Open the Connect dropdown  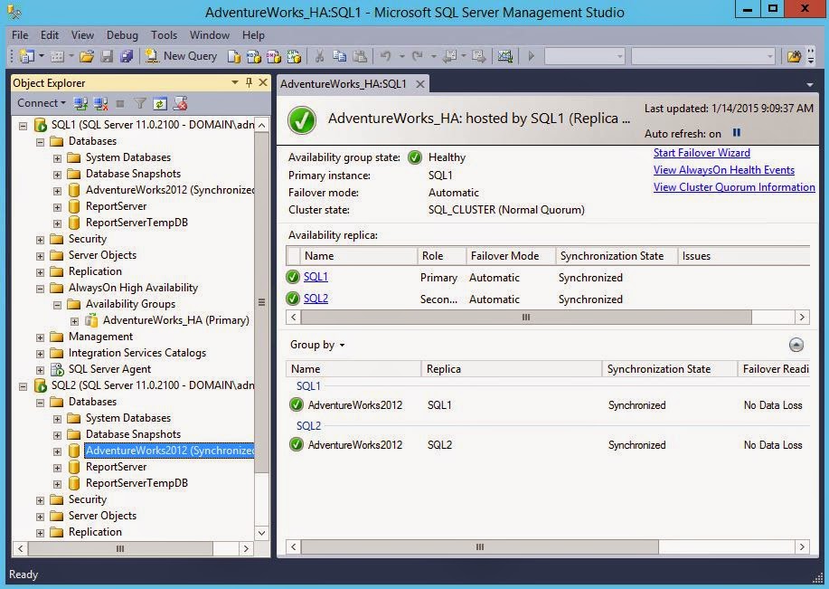(x=42, y=102)
